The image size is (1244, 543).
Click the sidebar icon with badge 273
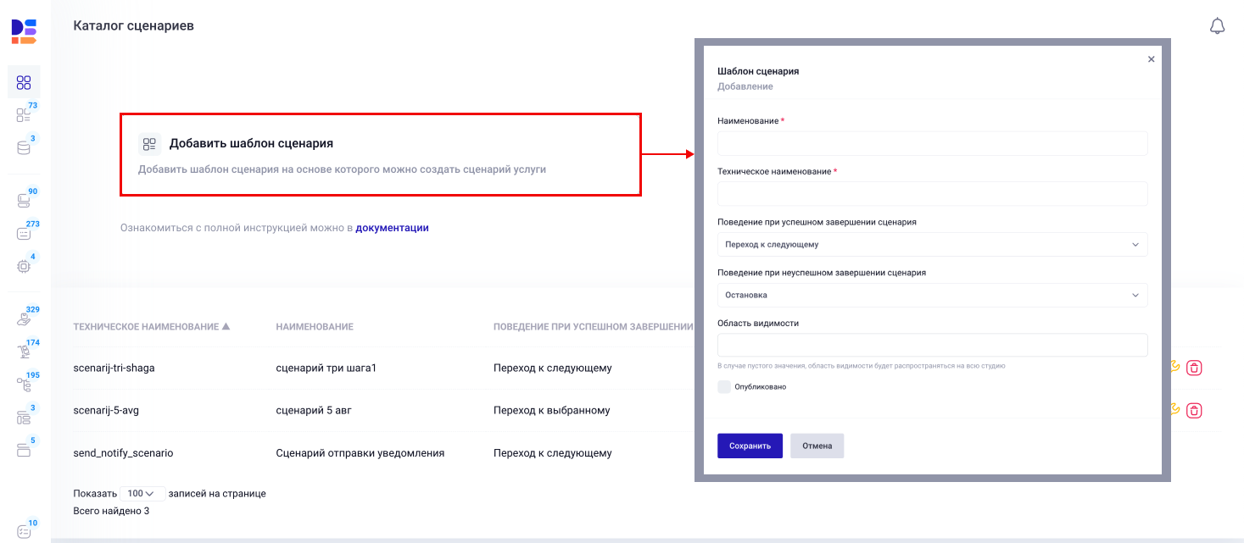[24, 231]
